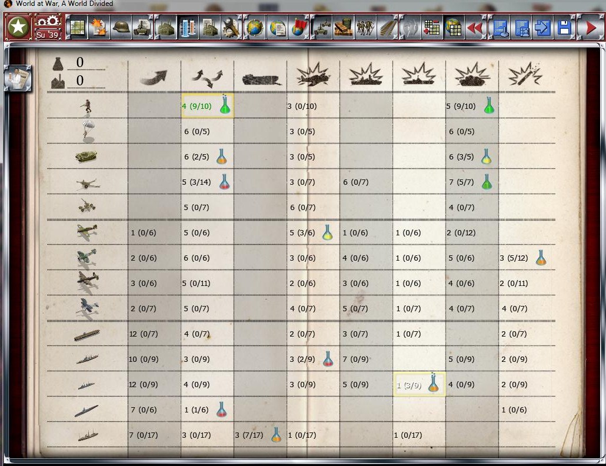Click the white star faction emblem
This screenshot has width=606, height=466.
(19, 27)
